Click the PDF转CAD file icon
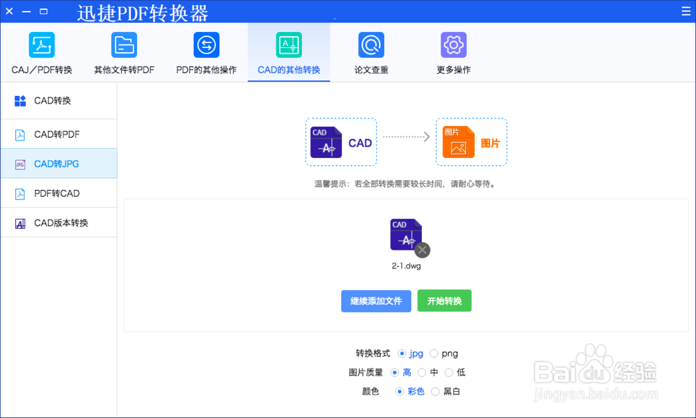This screenshot has width=696, height=418. pyautogui.click(x=20, y=194)
